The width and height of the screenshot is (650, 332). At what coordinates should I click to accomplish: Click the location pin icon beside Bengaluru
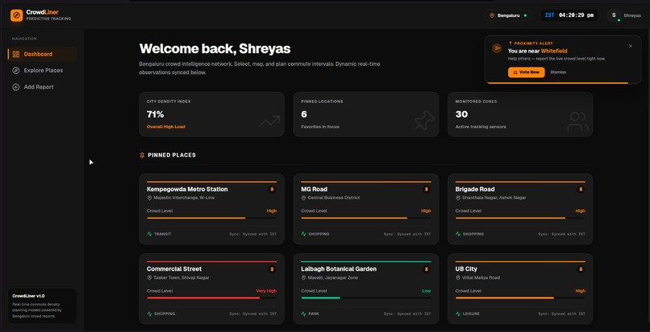tap(492, 15)
